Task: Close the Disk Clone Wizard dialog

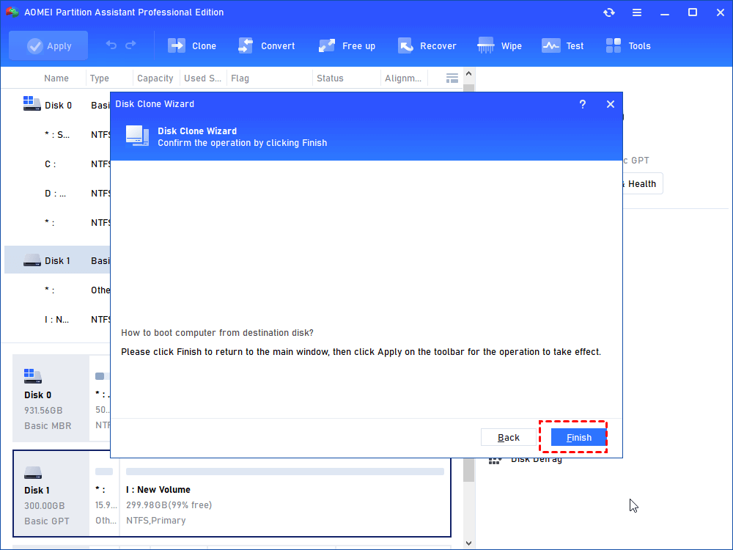Action: [610, 104]
